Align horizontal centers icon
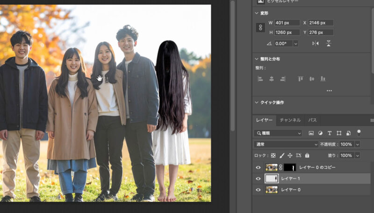Image resolution: width=374 pixels, height=213 pixels. point(272,79)
